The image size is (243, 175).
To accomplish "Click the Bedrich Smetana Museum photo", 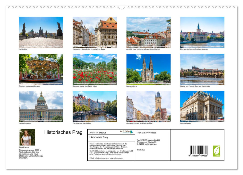I will [202, 32].
